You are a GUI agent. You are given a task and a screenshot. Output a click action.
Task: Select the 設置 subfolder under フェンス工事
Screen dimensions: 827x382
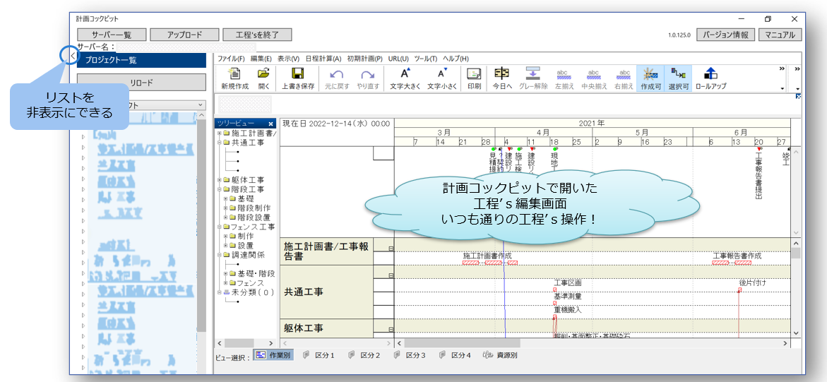coord(245,245)
